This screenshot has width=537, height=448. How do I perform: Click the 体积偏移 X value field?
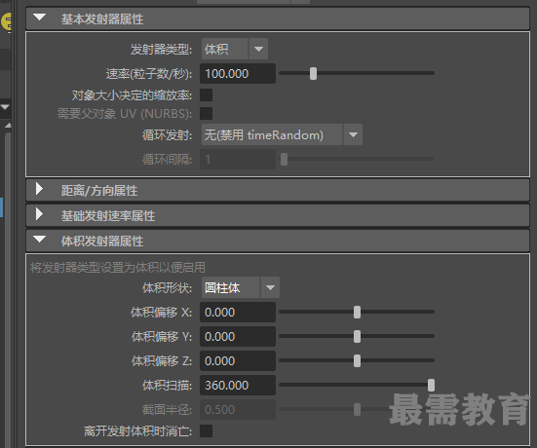238,312
